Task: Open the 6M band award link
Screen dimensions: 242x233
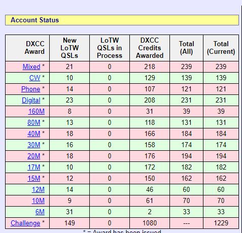Action: pos(40,212)
